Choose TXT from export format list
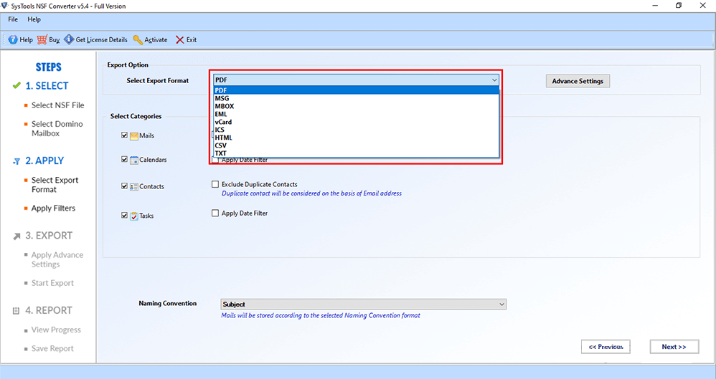 [356, 153]
